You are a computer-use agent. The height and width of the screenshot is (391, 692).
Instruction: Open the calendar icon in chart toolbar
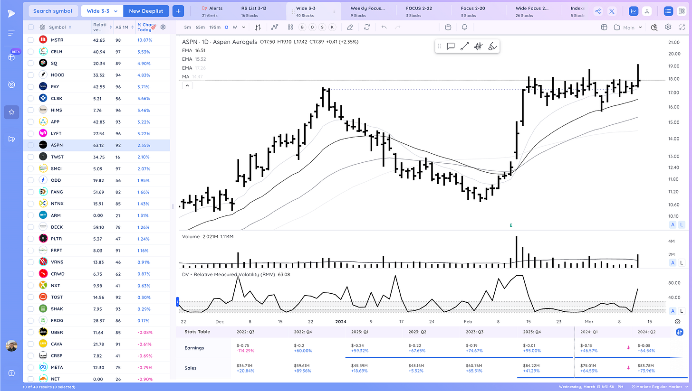[448, 27]
